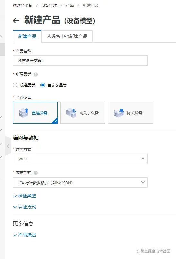Screen dimensions: 176x259
Task: Select the 标准品类 radio button
Action: [15, 85]
